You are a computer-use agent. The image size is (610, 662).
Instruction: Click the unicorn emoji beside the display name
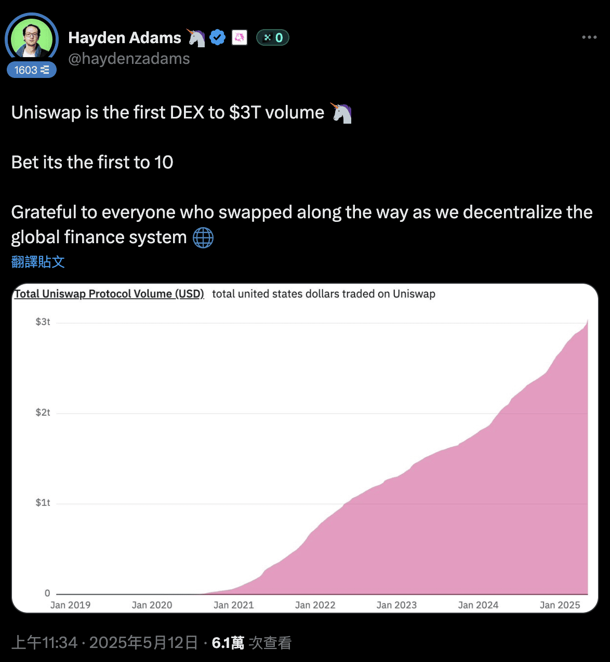tap(196, 37)
